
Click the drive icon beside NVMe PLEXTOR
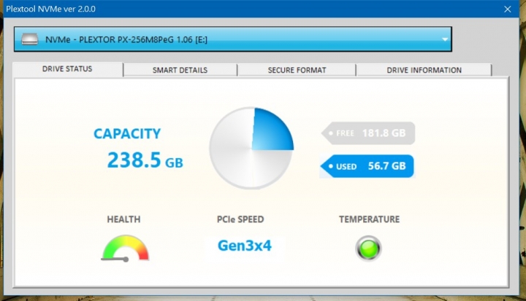point(29,39)
